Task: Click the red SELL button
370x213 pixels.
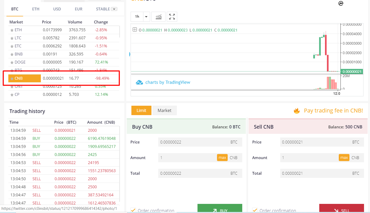Action: pyautogui.click(x=342, y=208)
